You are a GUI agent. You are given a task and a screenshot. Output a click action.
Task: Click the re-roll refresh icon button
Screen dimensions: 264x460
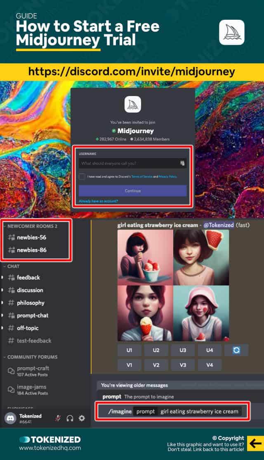[x=236, y=350]
